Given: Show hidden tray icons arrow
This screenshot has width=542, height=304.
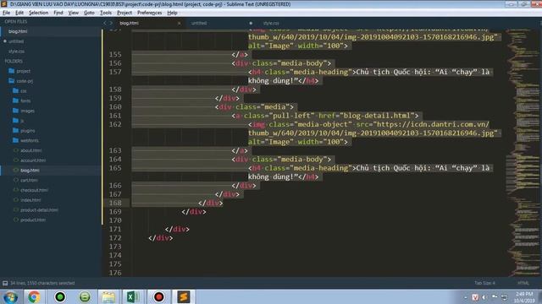Looking at the screenshot, I should (466, 297).
